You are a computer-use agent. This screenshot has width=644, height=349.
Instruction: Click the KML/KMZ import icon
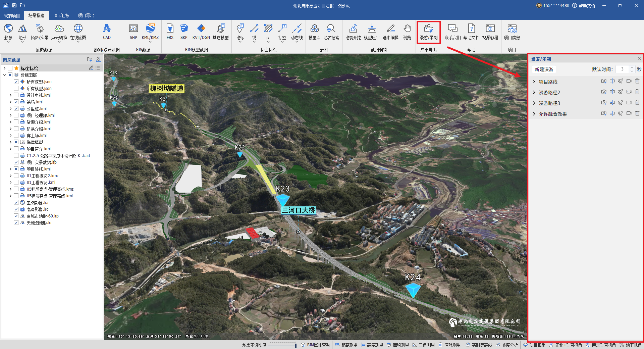(x=150, y=32)
